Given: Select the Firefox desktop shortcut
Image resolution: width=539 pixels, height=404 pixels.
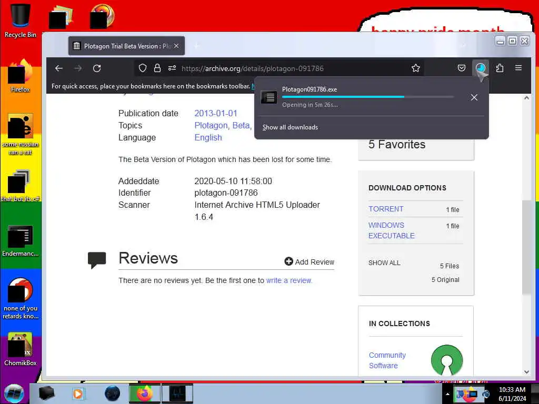Looking at the screenshot, I should (21, 76).
